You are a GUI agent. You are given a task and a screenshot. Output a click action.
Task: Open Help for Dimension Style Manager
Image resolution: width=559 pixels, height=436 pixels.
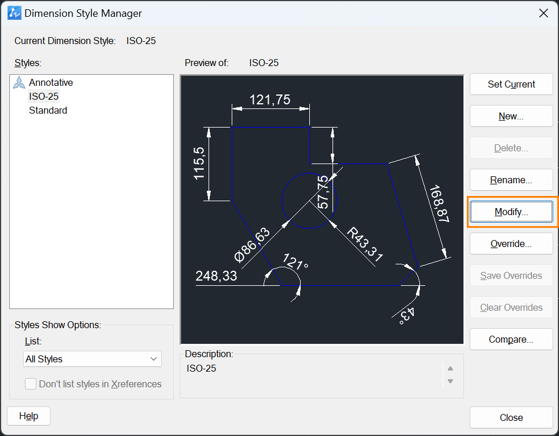(x=28, y=416)
